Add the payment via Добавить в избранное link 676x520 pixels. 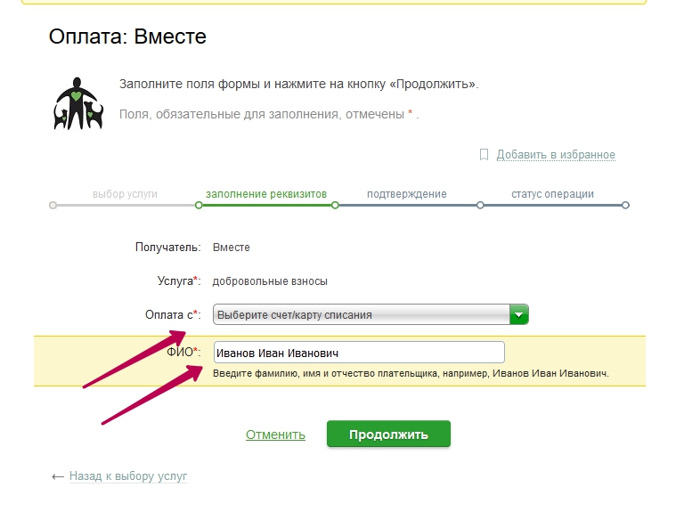click(x=556, y=155)
